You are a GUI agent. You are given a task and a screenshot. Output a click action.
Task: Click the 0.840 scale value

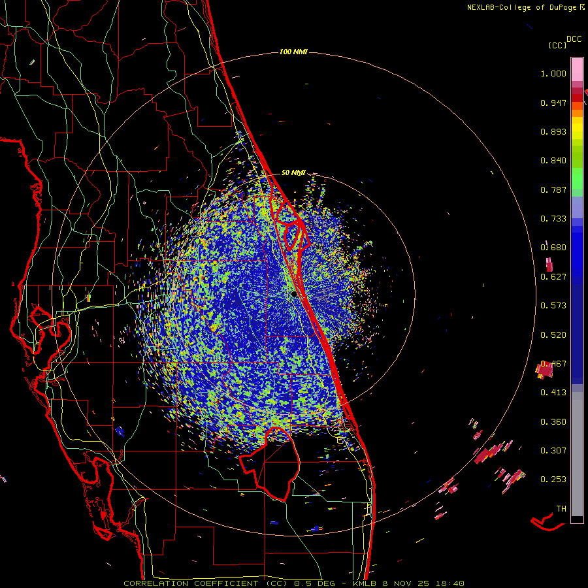(x=553, y=161)
